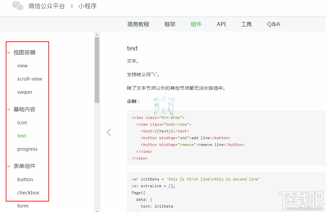Open the icon component page
This screenshot has height=212, width=326.
click(22, 123)
